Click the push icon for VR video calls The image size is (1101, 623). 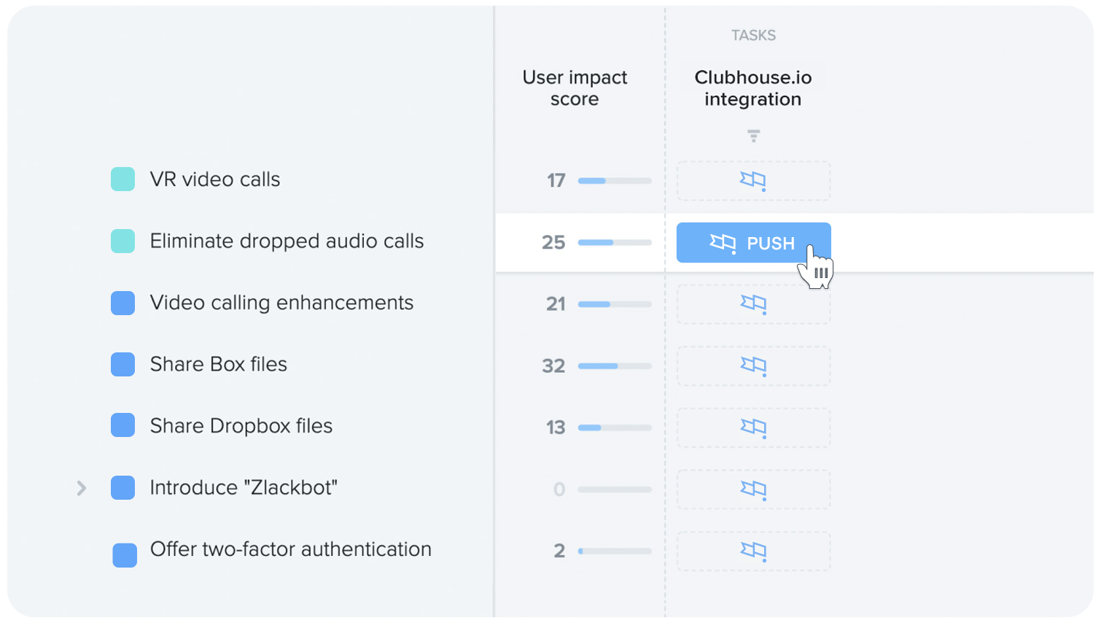753,180
